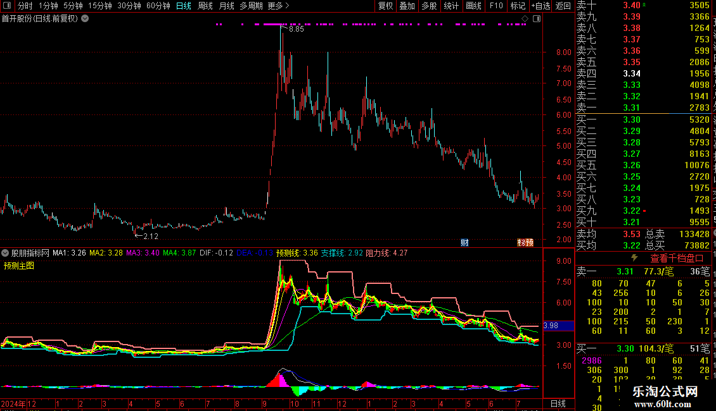The width and height of the screenshot is (716, 411).
Task: Click 卖均 average value 3.53
Action: [632, 234]
